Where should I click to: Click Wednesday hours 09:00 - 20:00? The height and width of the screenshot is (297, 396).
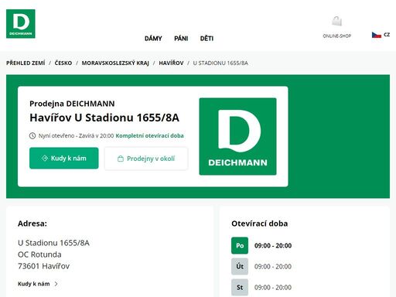tap(273, 287)
